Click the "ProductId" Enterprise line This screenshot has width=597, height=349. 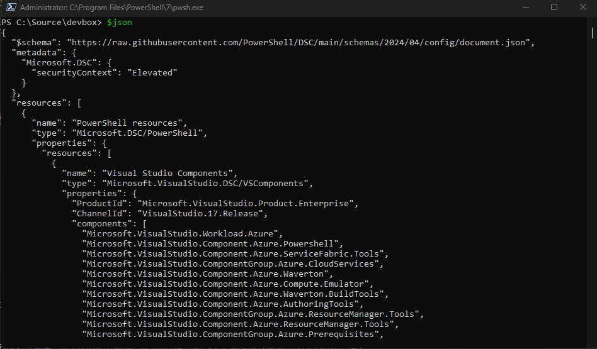[x=215, y=203]
